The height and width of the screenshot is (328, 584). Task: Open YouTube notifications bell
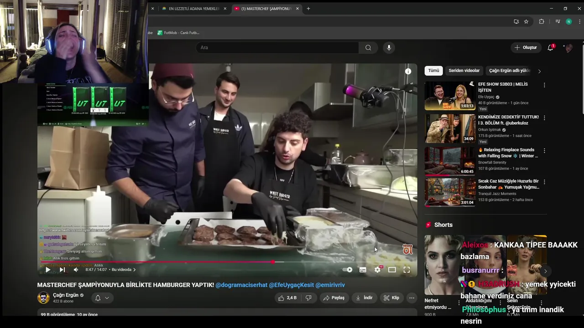click(550, 47)
